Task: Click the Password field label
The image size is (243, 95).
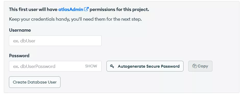Action: tap(19, 56)
